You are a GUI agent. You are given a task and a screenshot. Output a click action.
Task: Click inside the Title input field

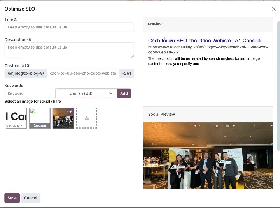click(69, 27)
